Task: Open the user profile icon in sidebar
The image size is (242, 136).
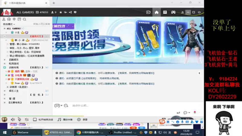Action: [x=4, y=19]
